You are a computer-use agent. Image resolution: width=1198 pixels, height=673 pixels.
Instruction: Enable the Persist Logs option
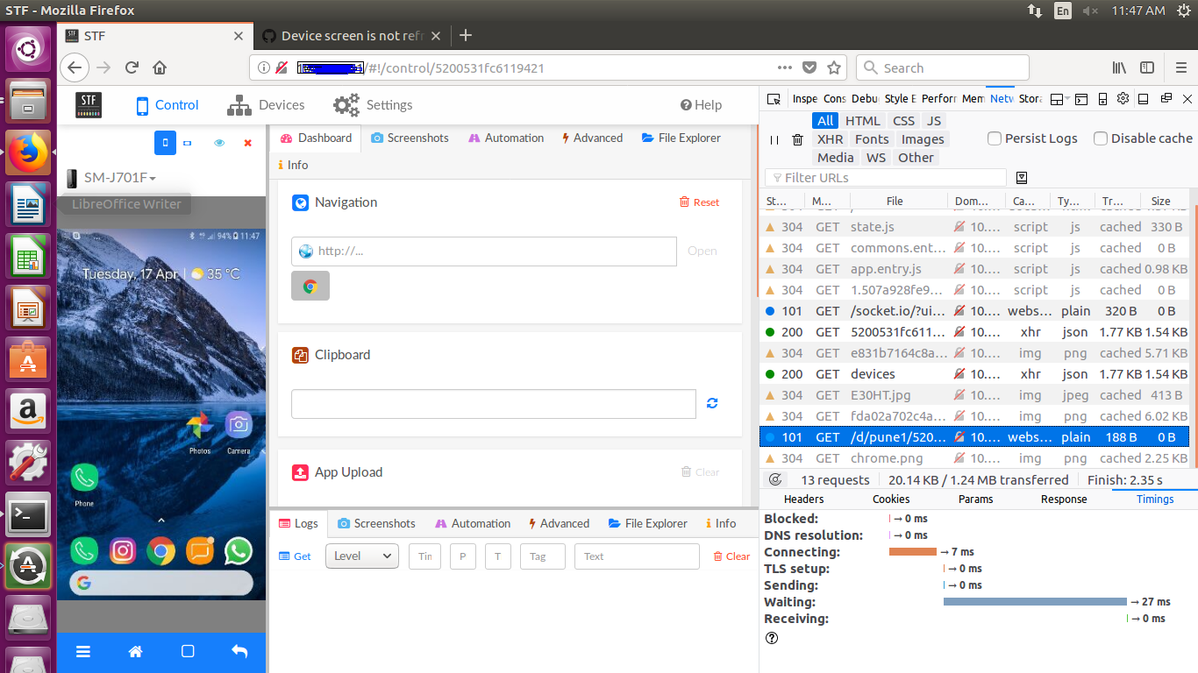pos(994,138)
